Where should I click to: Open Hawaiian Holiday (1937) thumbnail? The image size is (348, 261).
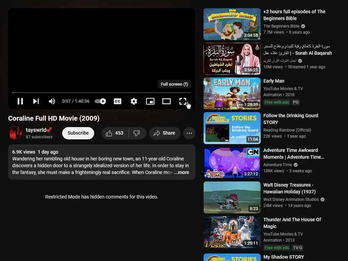pos(232,197)
